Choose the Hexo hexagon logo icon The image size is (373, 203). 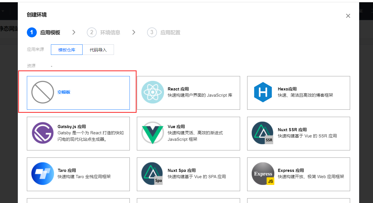(263, 92)
